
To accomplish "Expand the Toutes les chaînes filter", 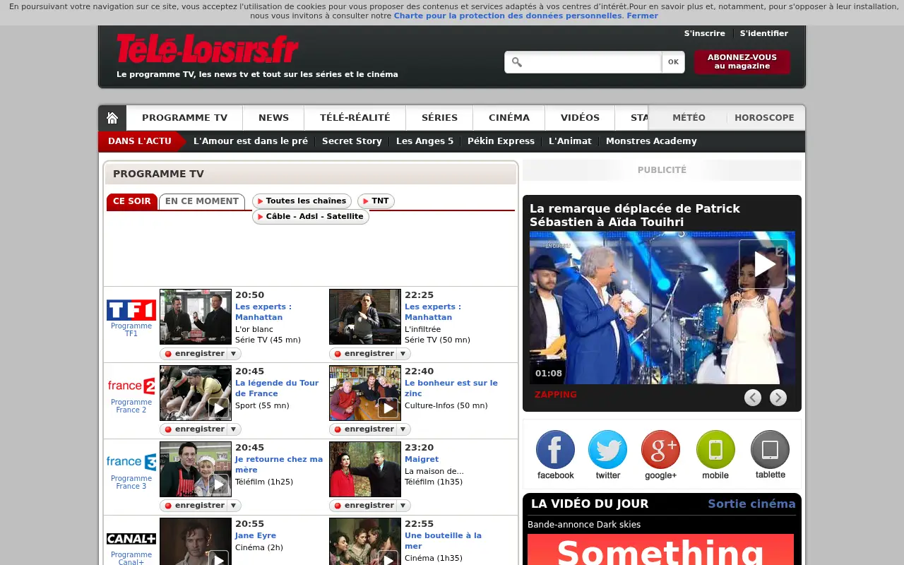I will coord(302,201).
